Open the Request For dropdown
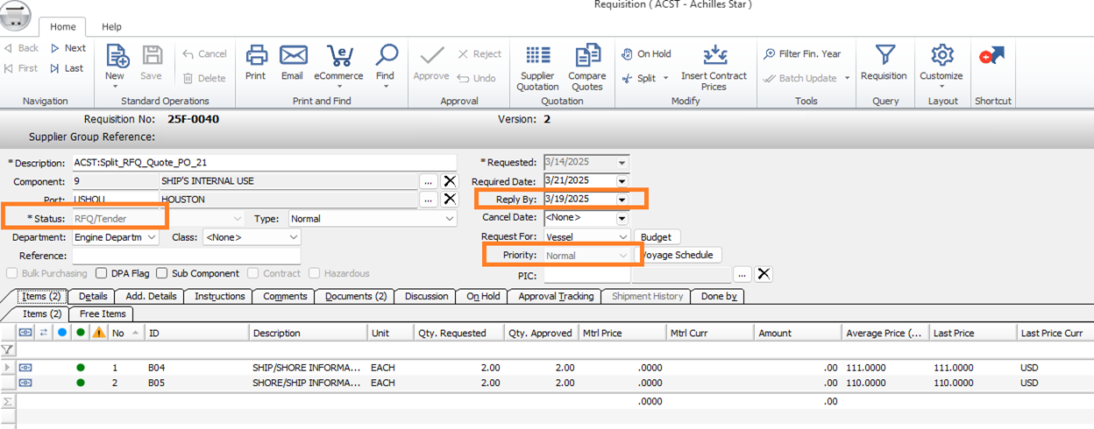This screenshot has height=429, width=1094. (x=622, y=237)
